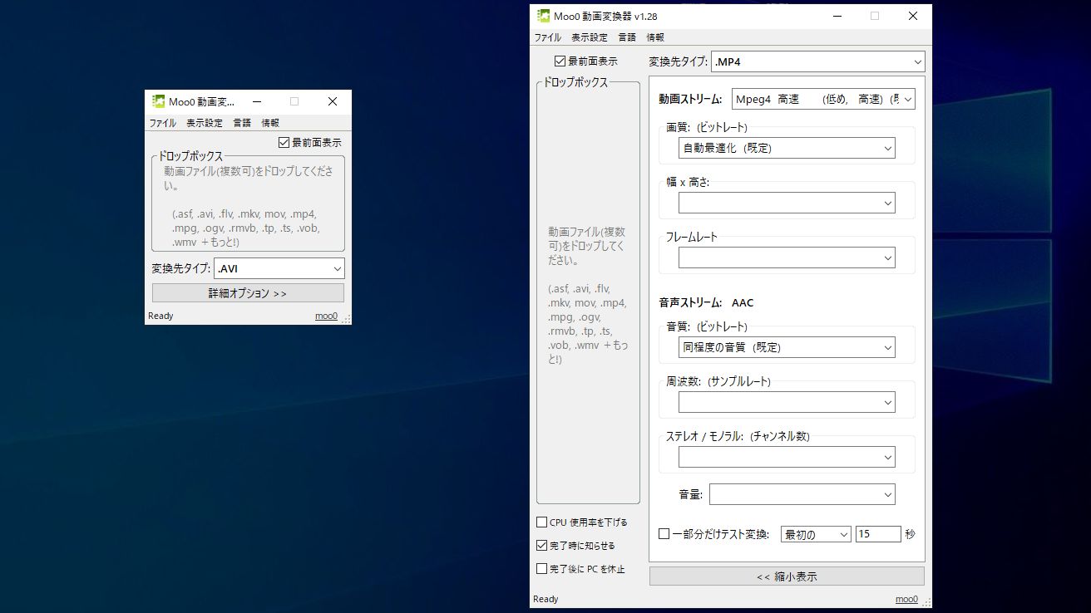
Task: Open the .MP4 変換先タイプ dropdown
Action: [x=817, y=61]
